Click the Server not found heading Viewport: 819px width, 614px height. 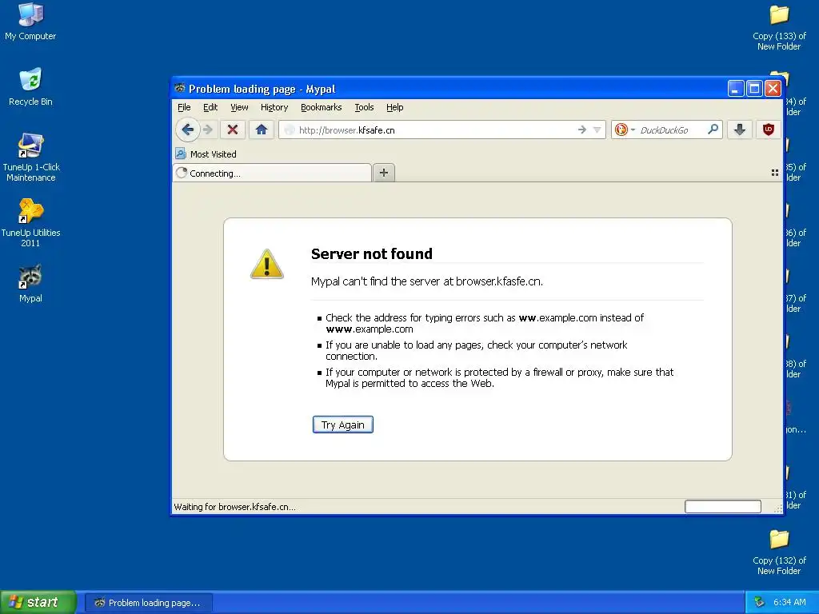click(371, 253)
